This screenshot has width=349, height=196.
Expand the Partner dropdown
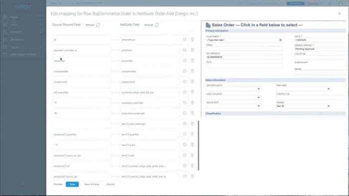(329, 89)
